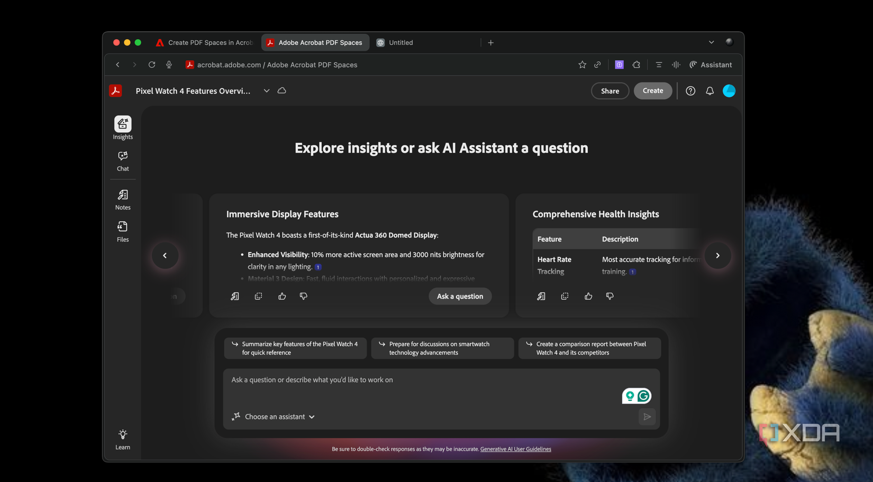Dislike the Immersive Display Features insight
The width and height of the screenshot is (873, 482).
[303, 296]
